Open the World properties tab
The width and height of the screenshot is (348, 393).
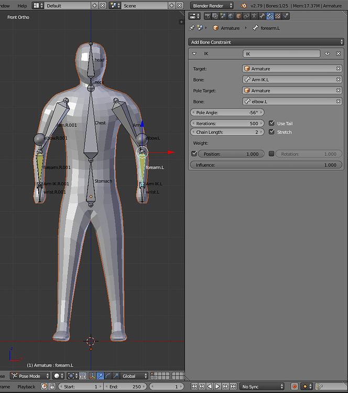pyautogui.click(x=231, y=16)
